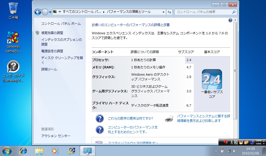The width and height of the screenshot is (266, 156).
Task: Click the volume speaker tray icon
Action: point(235,151)
